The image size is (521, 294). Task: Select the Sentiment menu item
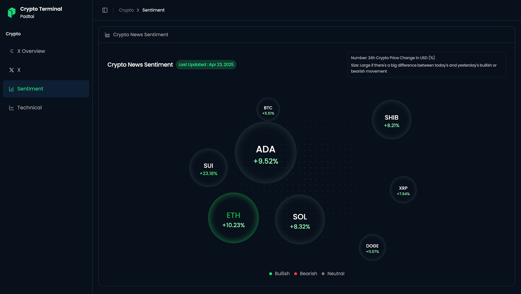click(30, 89)
